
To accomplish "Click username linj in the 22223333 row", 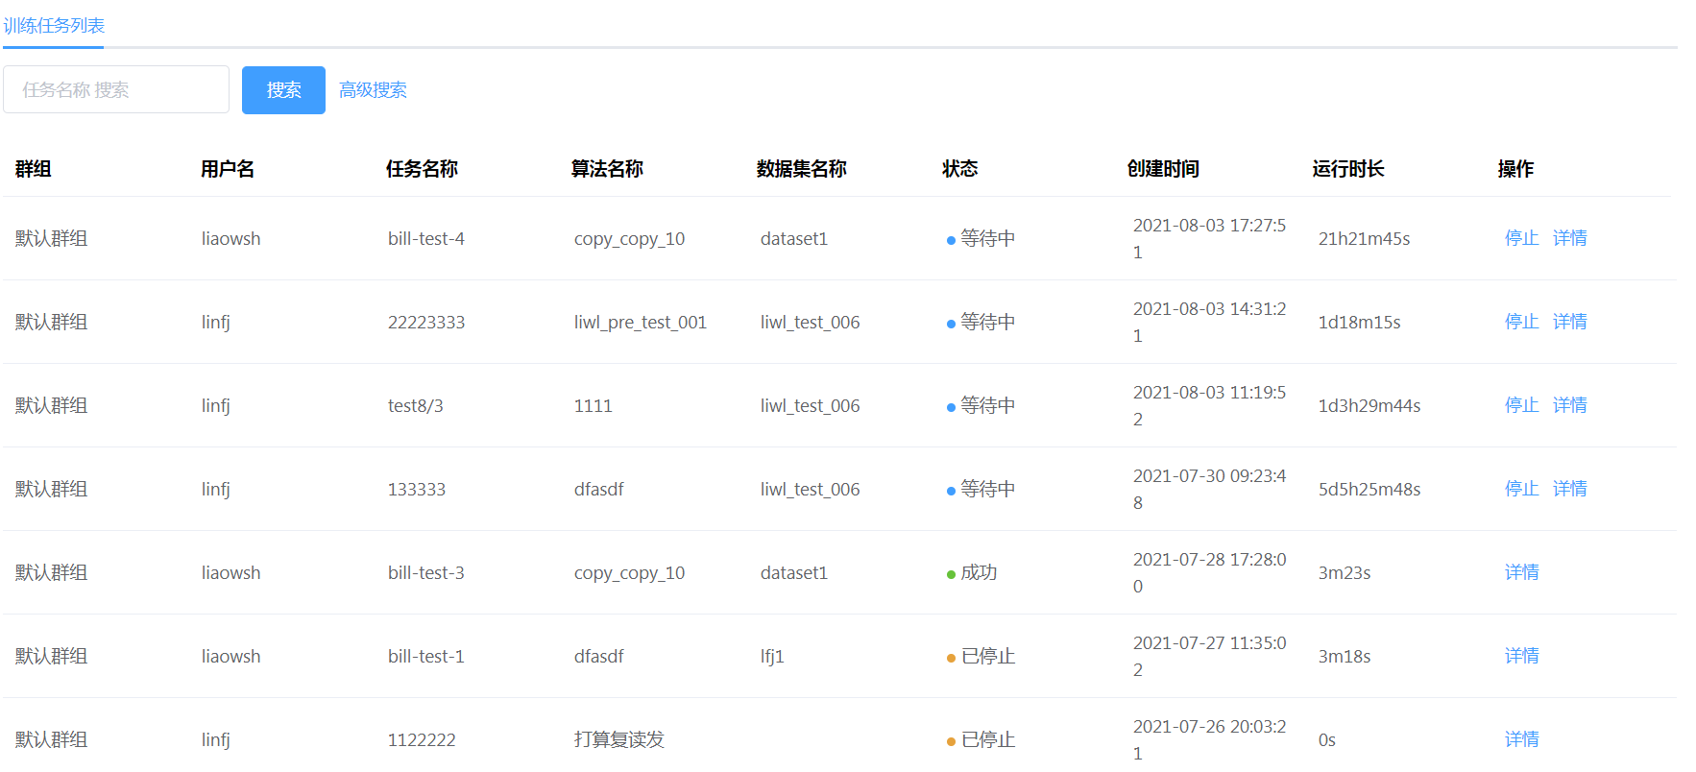I will pyautogui.click(x=215, y=322).
